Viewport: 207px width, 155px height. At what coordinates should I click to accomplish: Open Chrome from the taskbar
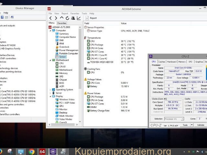point(31,151)
